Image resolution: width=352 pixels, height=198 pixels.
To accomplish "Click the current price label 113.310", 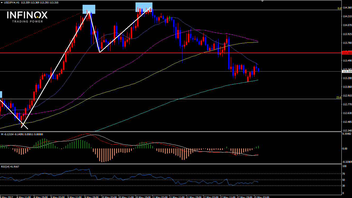I will (x=347, y=71).
